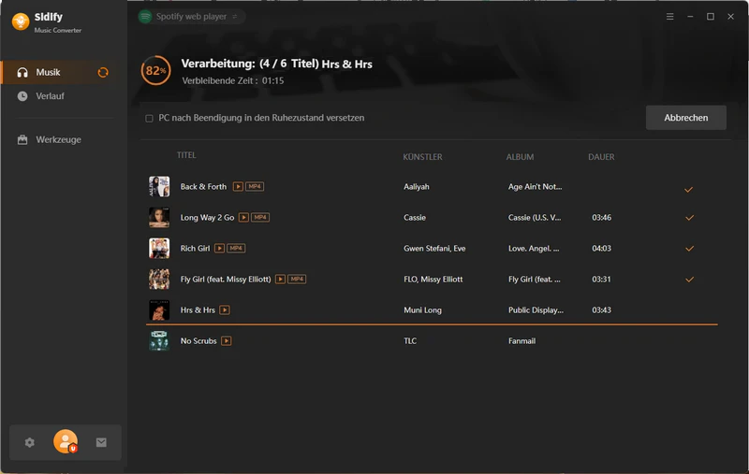Click the headphones icon next to Musik
This screenshot has width=749, height=474.
coord(22,73)
